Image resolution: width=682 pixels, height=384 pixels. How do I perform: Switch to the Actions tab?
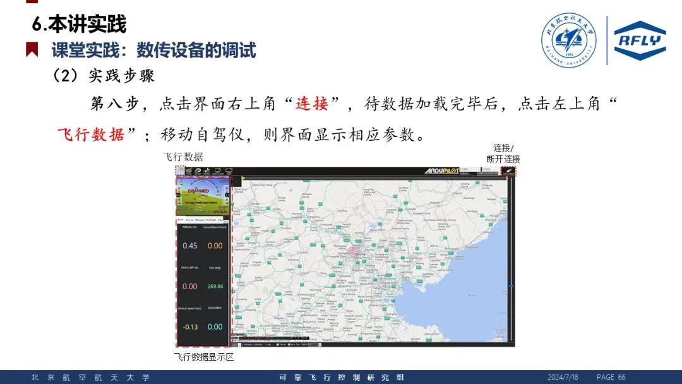pyautogui.click(x=189, y=219)
